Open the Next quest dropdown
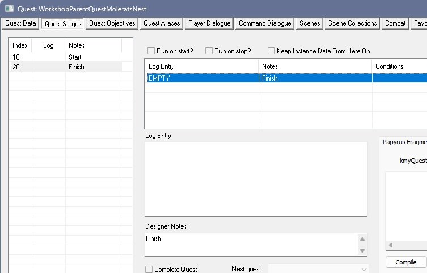 coord(318,269)
